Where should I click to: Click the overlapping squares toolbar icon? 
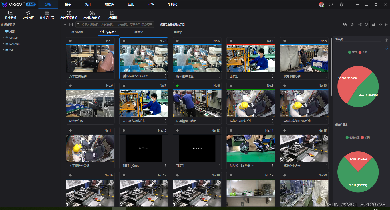click(x=345, y=25)
